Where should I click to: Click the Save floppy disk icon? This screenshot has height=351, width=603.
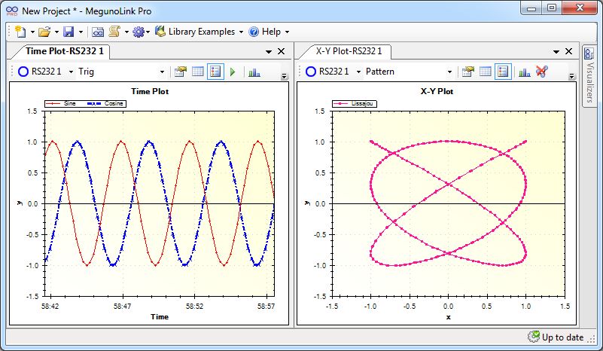point(69,32)
